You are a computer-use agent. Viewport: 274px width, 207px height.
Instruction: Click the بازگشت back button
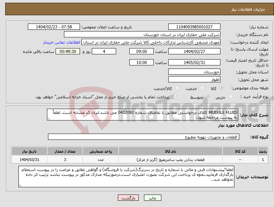click(128, 198)
